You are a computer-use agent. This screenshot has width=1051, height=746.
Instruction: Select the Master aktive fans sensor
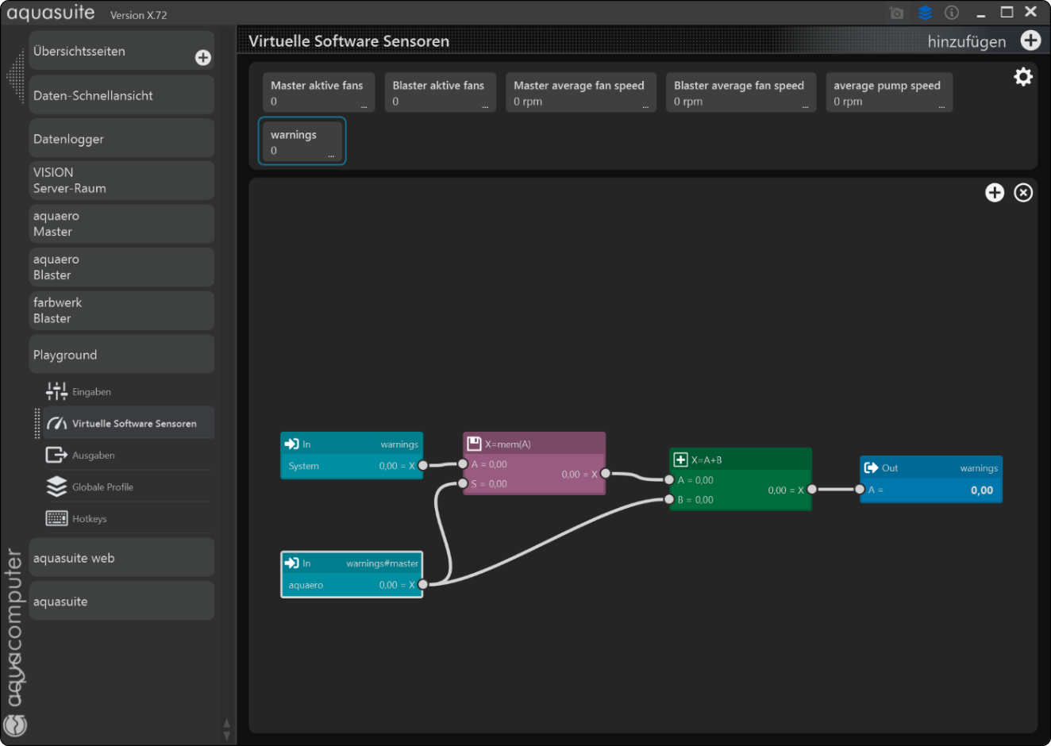point(317,92)
